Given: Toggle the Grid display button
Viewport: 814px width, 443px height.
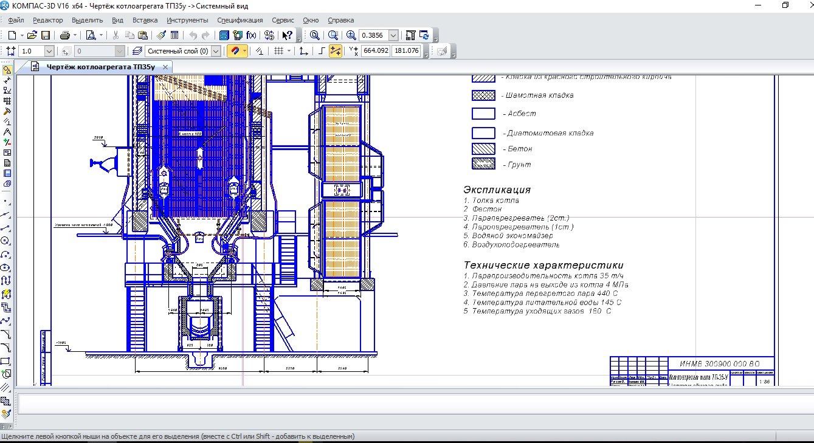Looking at the screenshot, I should pyautogui.click(x=279, y=51).
